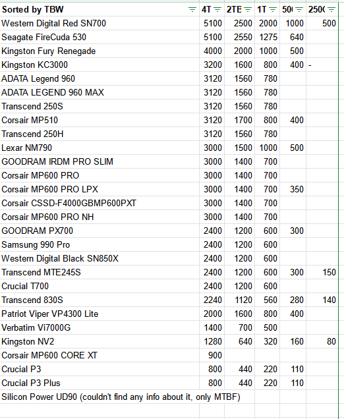344x419 pixels.
Task: Select the Seagate FireCuda 530 cell
Action: [100, 37]
